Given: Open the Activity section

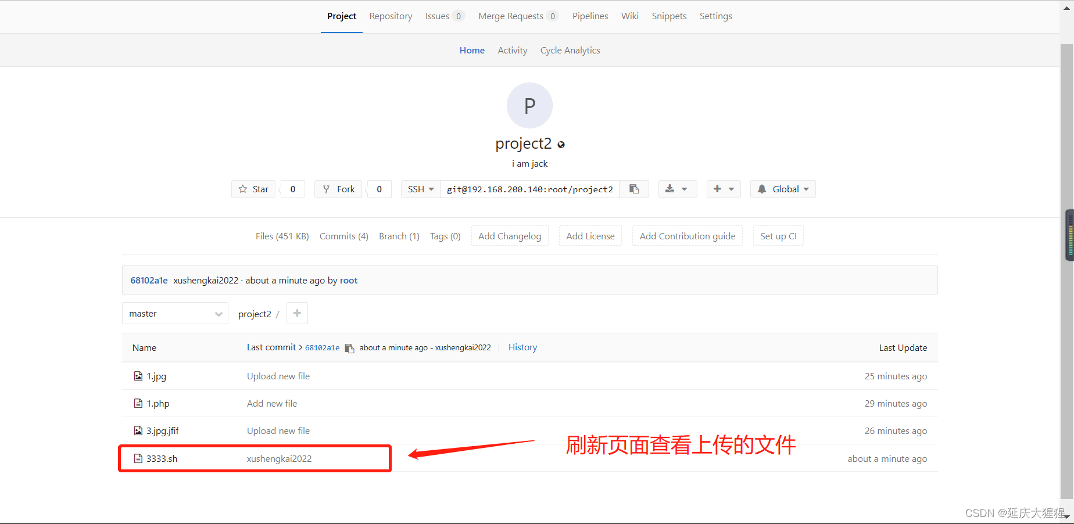Looking at the screenshot, I should (512, 50).
